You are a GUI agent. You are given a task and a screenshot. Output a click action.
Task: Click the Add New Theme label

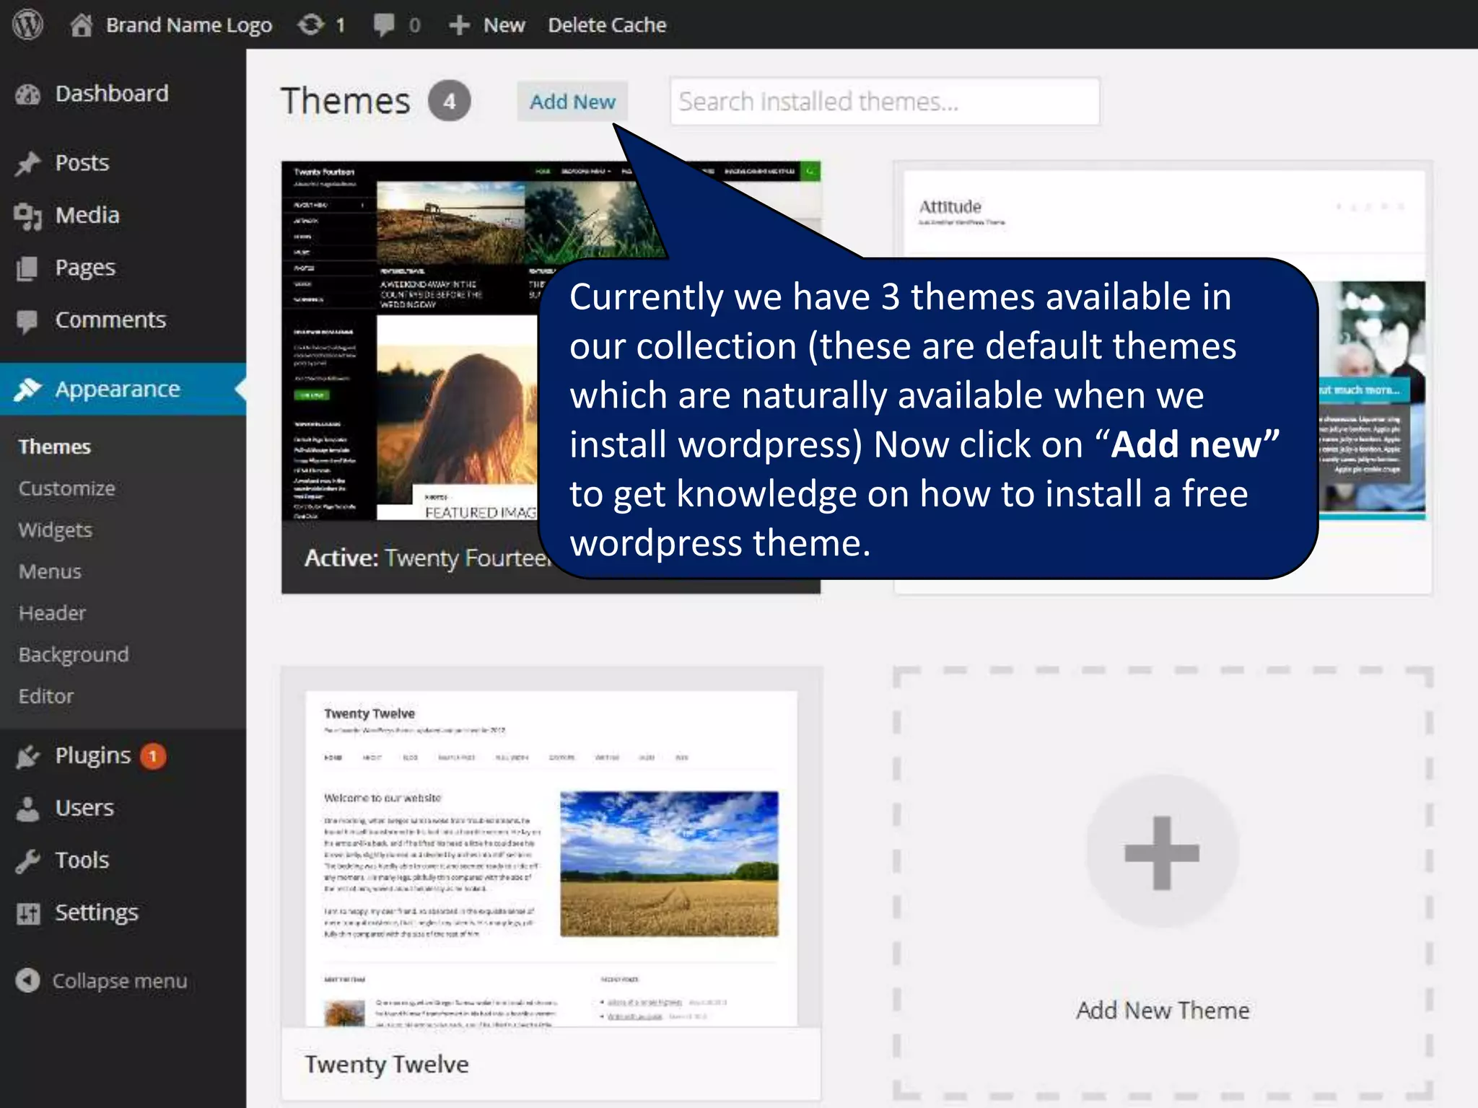pos(1163,1011)
